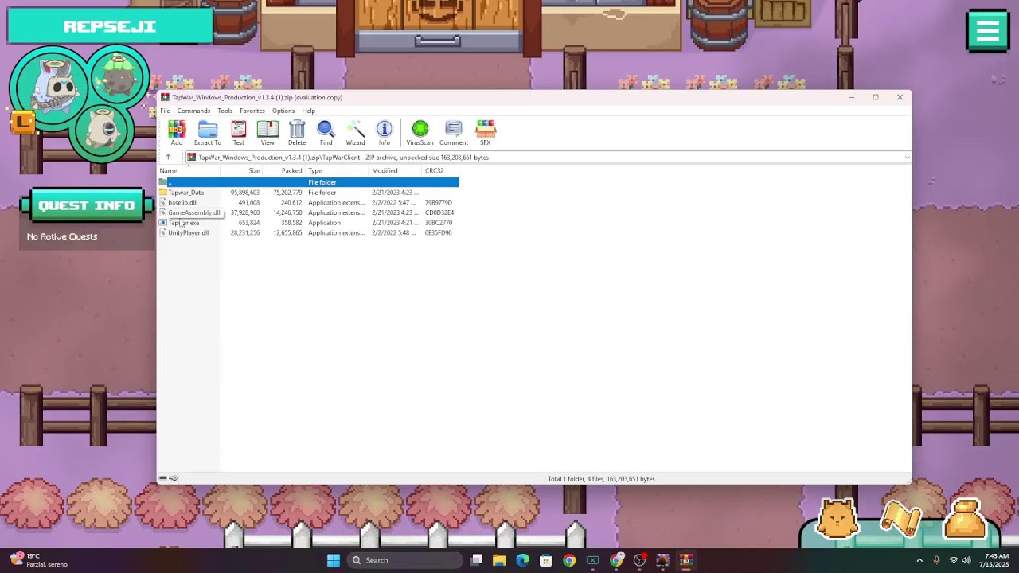Image resolution: width=1019 pixels, height=573 pixels.
Task: Click "No Active Quests" text in game
Action: [62, 236]
